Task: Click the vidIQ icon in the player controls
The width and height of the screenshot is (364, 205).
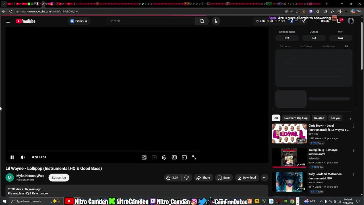Action: pos(144,157)
